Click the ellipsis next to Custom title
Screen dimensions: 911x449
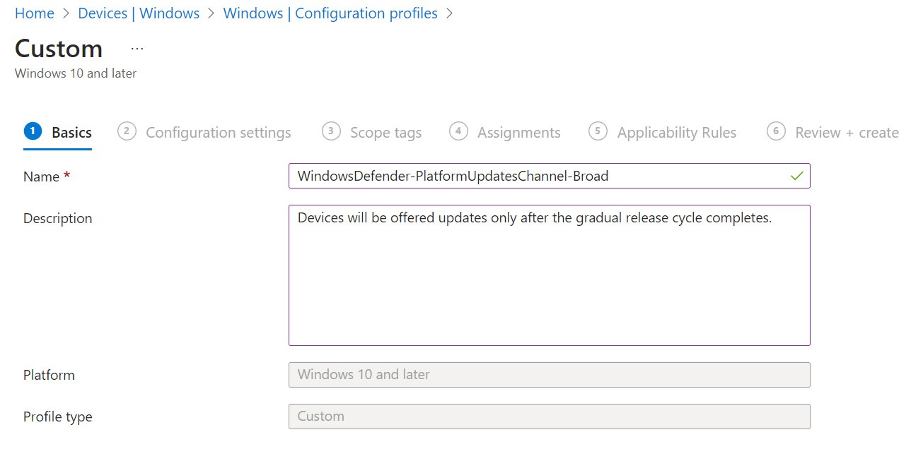tap(136, 48)
